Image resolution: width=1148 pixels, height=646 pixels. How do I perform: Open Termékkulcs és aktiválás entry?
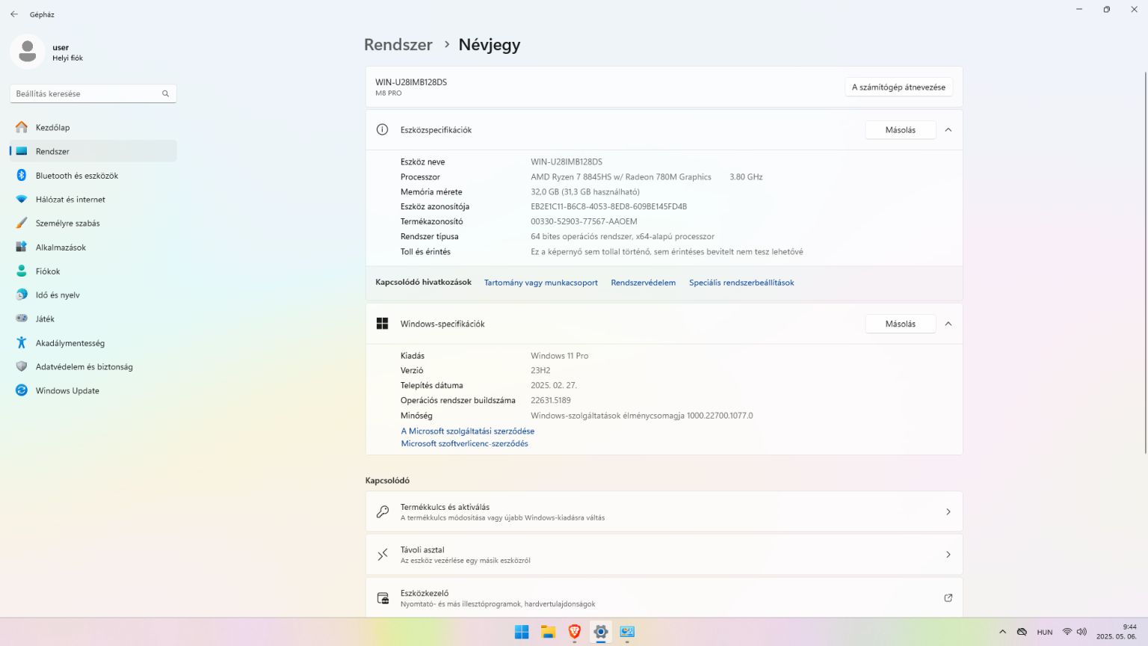(x=664, y=511)
